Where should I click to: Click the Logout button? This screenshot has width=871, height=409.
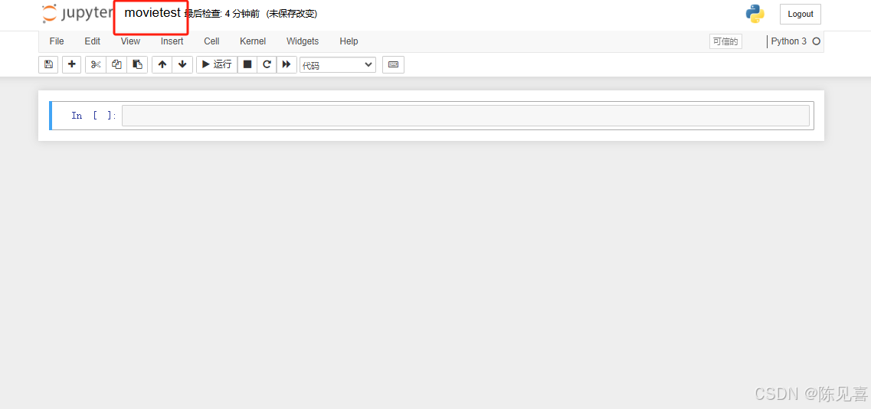(x=801, y=14)
